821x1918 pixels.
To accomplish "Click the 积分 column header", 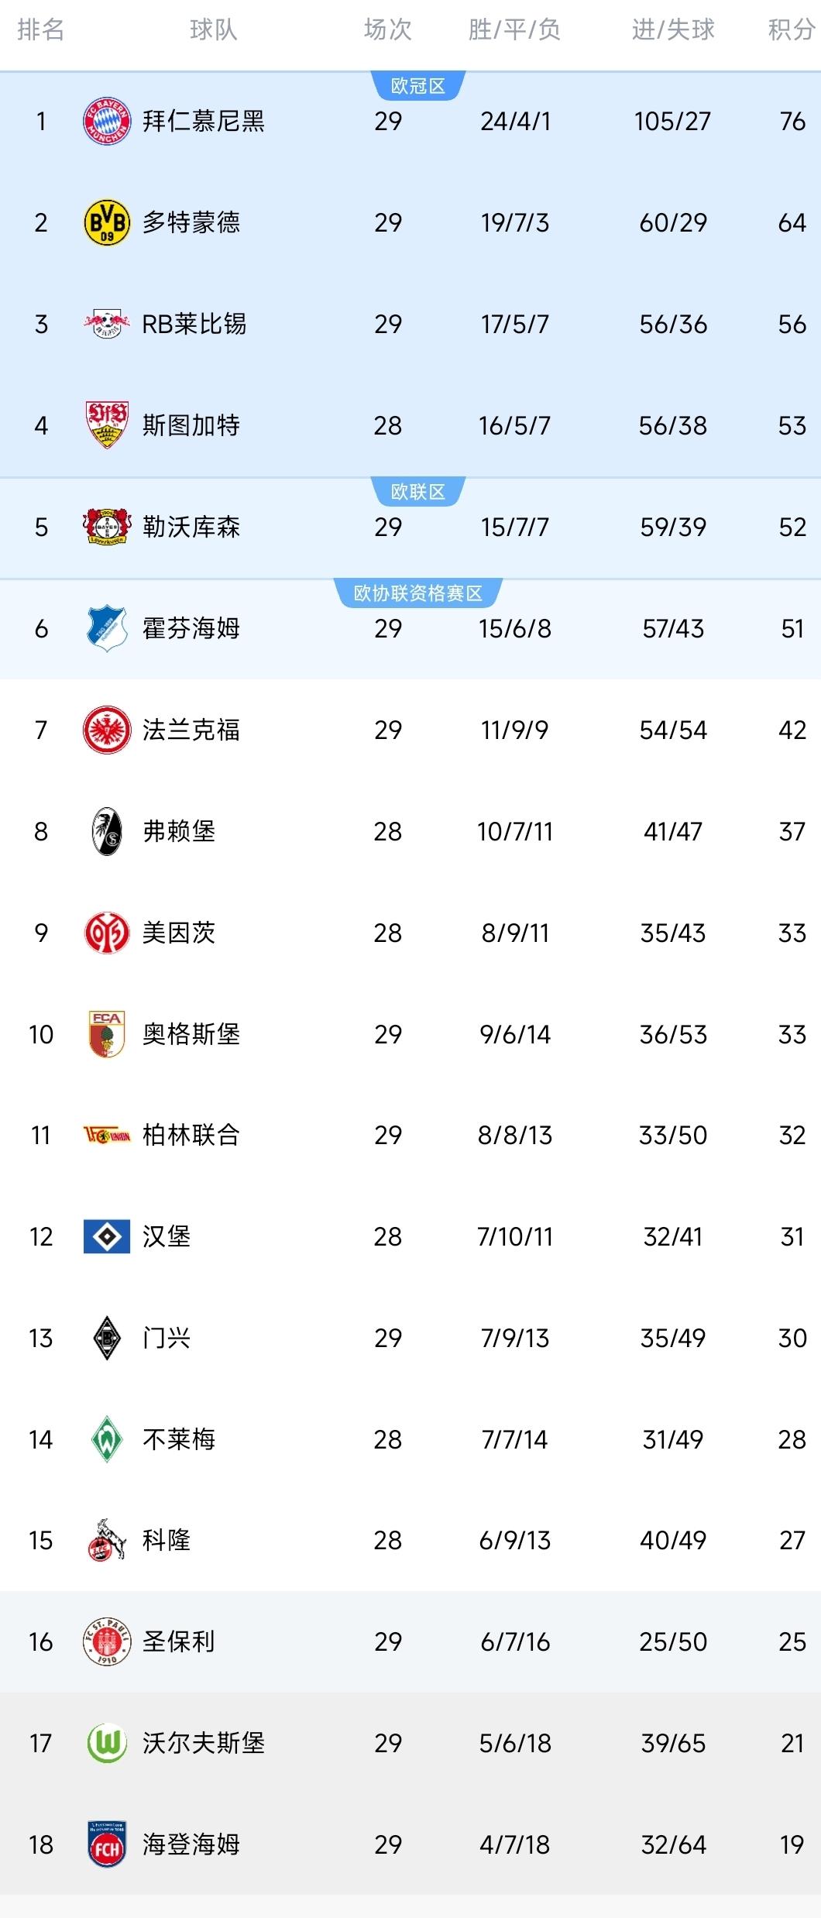I will (791, 29).
